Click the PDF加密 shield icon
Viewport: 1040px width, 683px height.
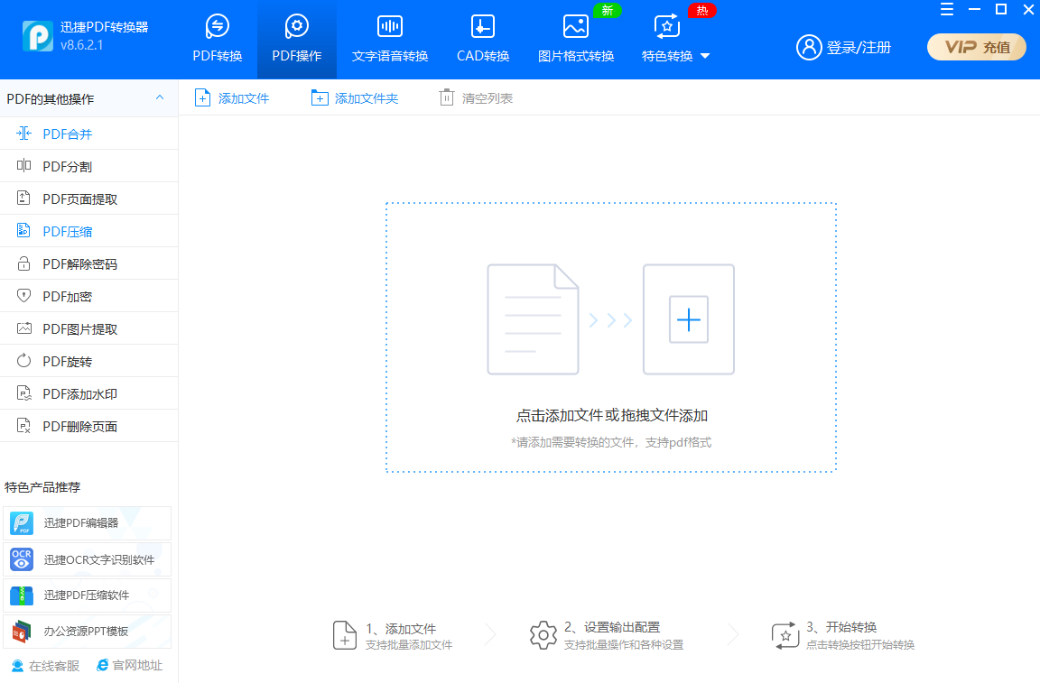coord(23,296)
